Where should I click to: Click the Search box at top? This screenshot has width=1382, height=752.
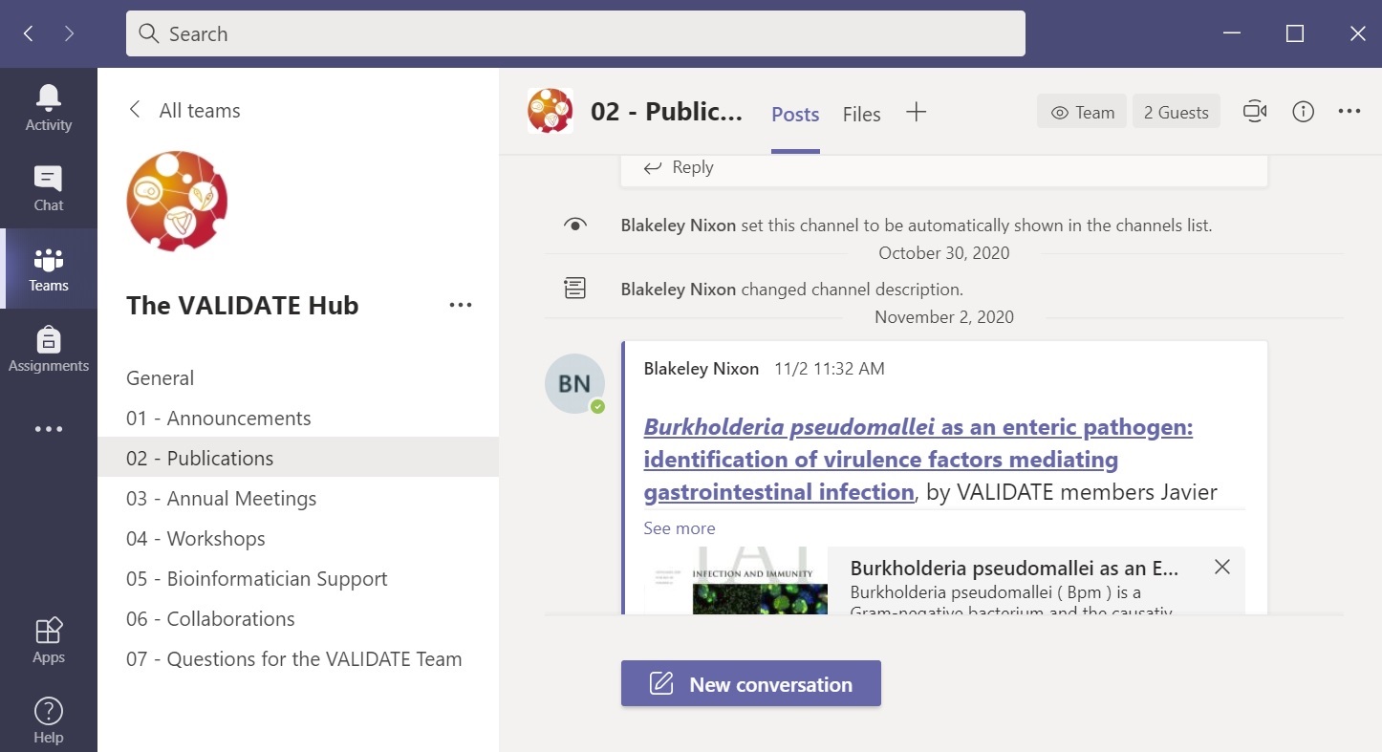click(x=575, y=34)
